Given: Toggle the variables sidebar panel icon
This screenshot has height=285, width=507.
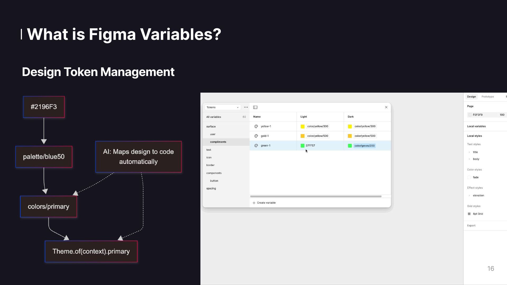Looking at the screenshot, I should (x=255, y=107).
